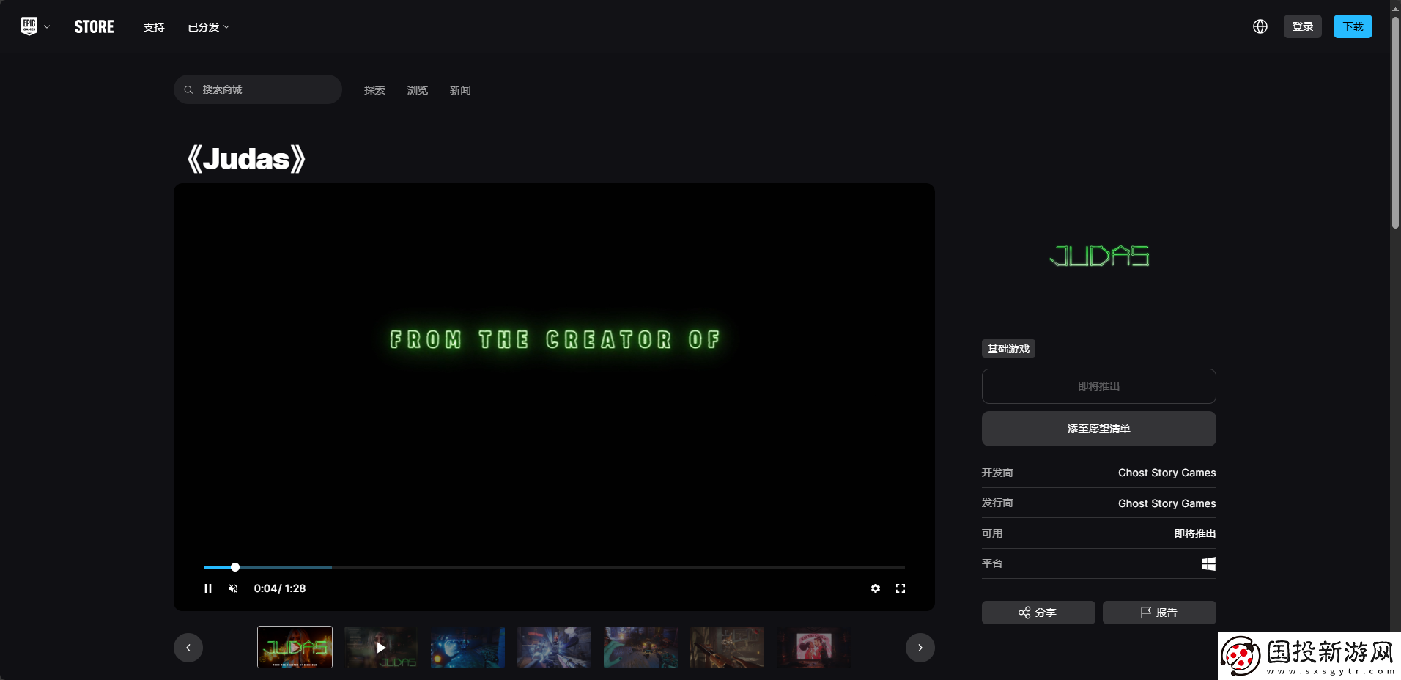Click the 即将推出 availability value
The height and width of the screenshot is (680, 1401).
coord(1195,533)
